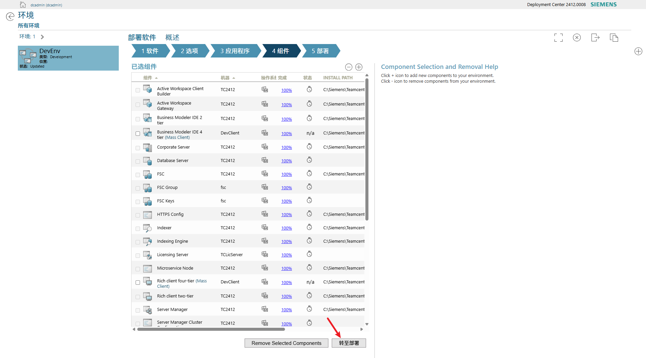Click the fullscreen toggle icon

(x=558, y=38)
